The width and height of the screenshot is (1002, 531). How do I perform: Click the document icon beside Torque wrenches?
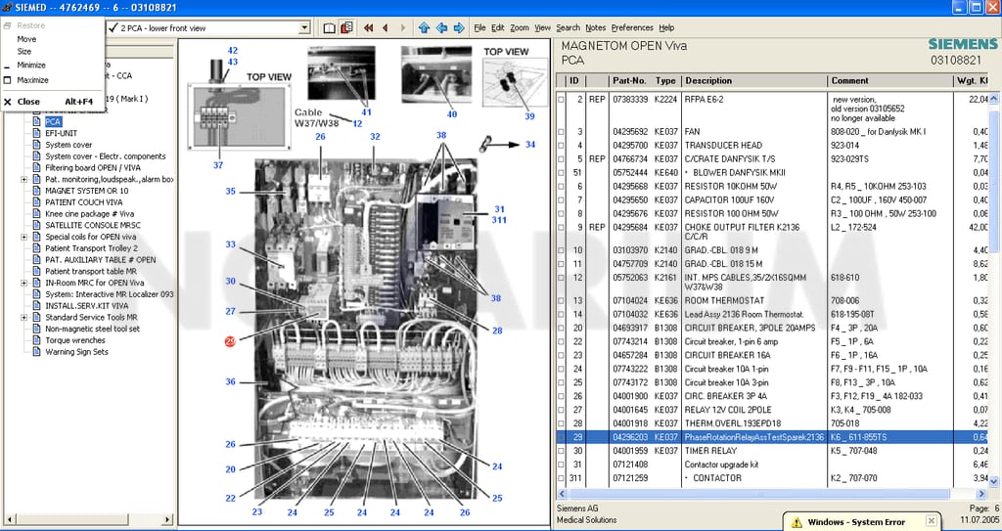point(37,340)
